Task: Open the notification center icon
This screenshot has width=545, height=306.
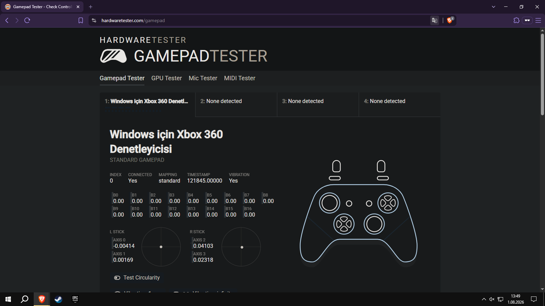Action: coord(534,299)
